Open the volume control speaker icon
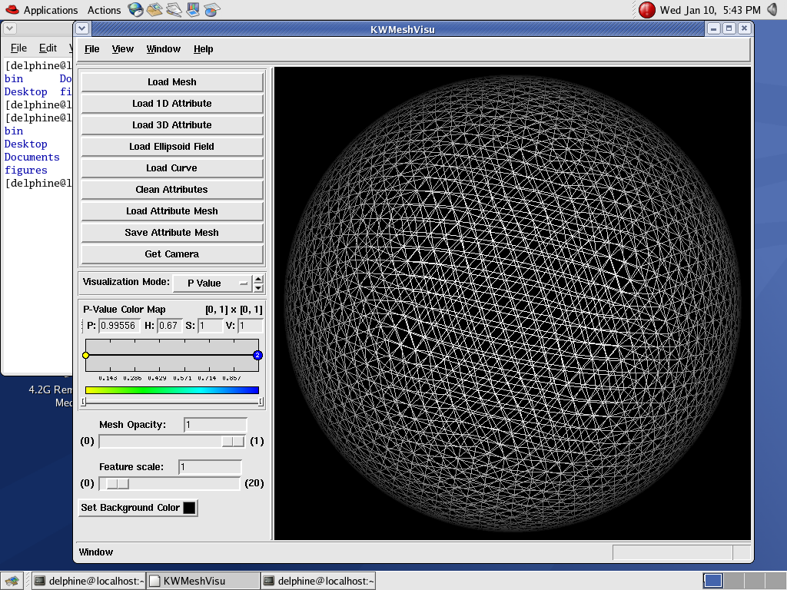Image resolution: width=787 pixels, height=590 pixels. (773, 10)
